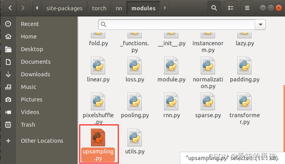Screen dimensions: 285x164
Task: Click the Pictures camera icon
Action: [x=8, y=100]
